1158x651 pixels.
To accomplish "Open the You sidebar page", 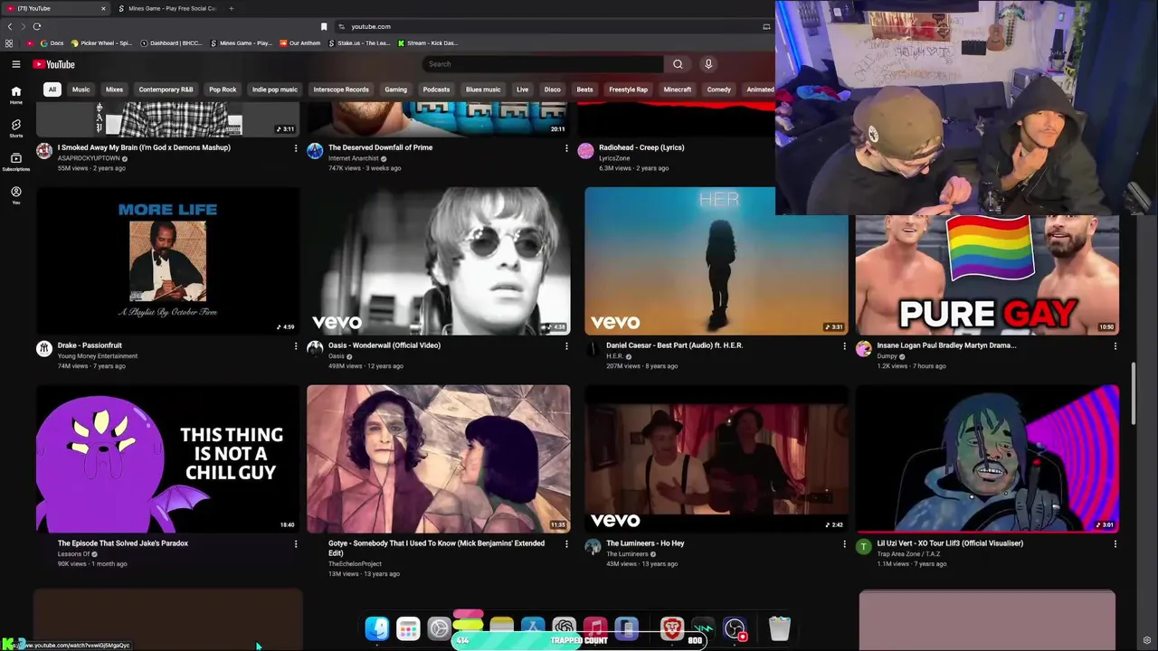I will pos(15,194).
